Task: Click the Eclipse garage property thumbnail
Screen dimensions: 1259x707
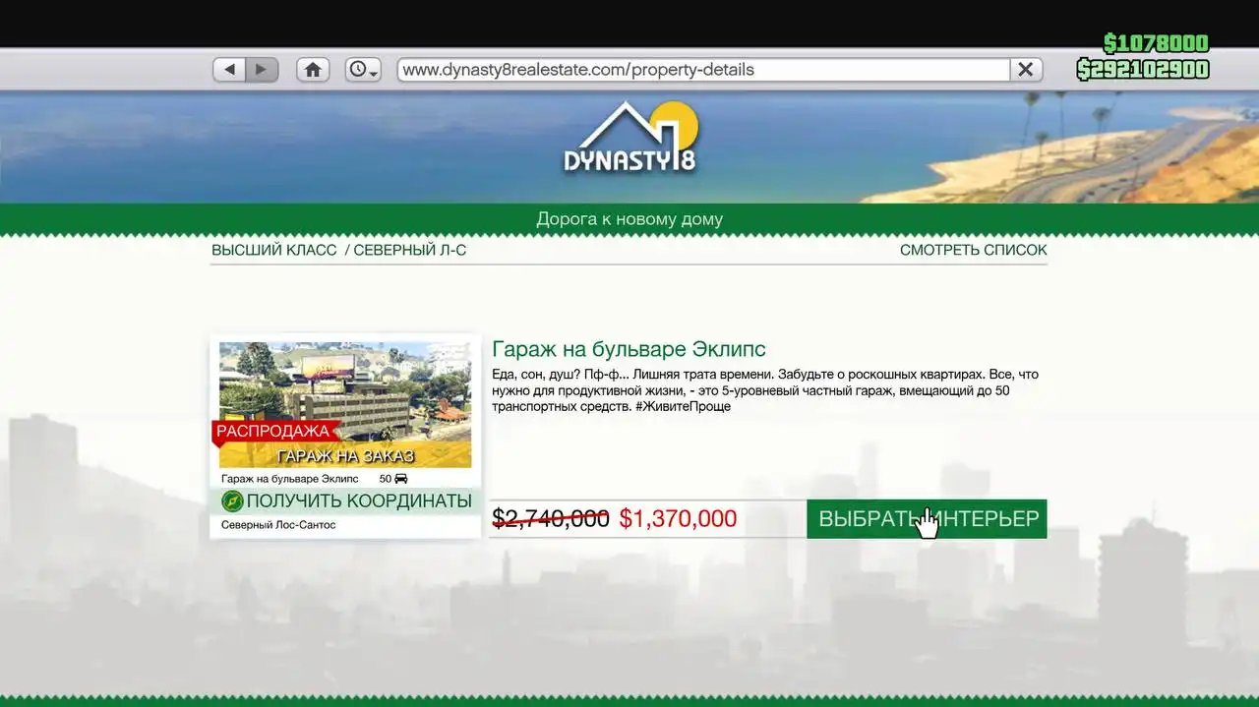Action: click(345, 404)
